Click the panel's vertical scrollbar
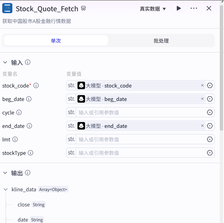 tap(221, 68)
